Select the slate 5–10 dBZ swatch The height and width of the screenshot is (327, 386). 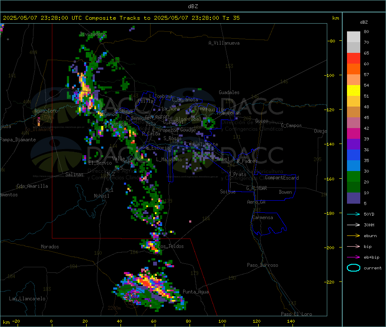point(353,198)
